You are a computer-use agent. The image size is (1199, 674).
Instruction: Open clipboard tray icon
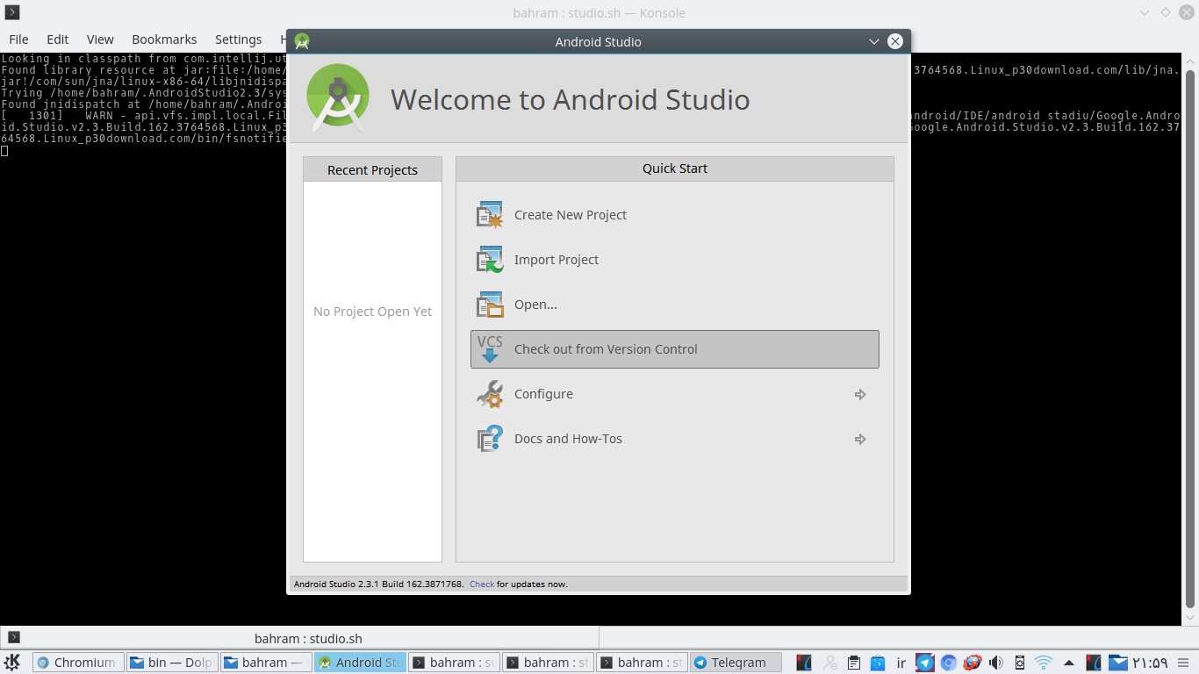tap(854, 663)
